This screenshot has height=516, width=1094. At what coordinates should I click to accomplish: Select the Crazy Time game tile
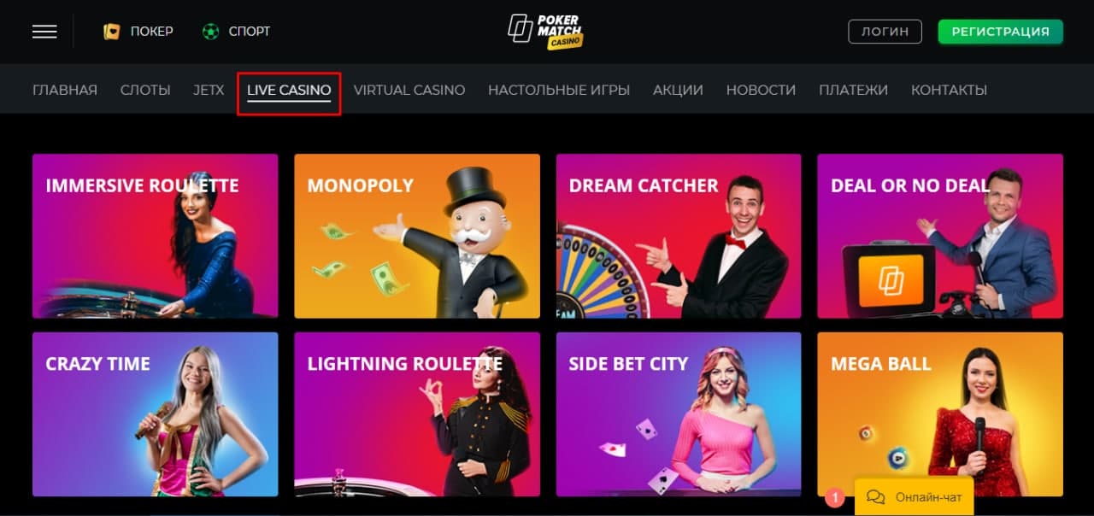pos(156,414)
